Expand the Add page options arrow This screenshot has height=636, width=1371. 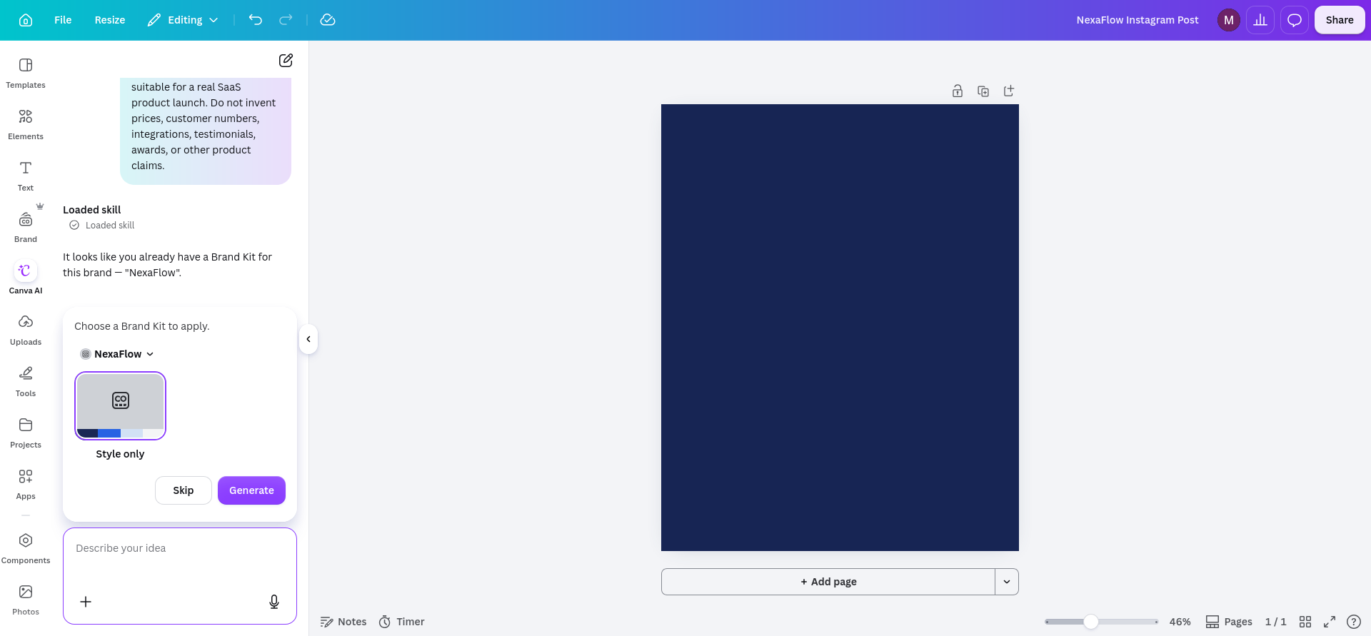[1007, 582]
